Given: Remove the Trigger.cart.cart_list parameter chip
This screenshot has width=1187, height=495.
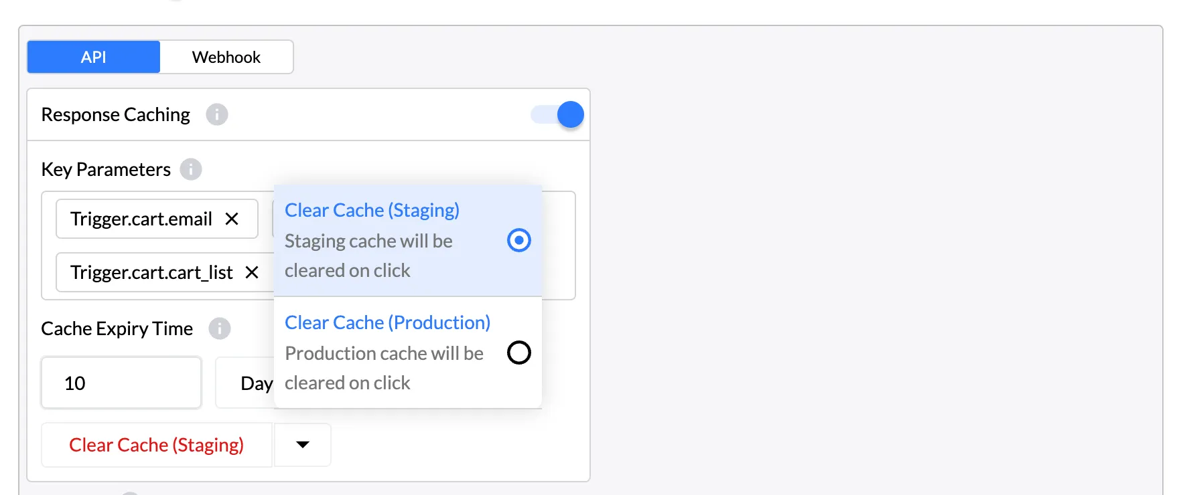Looking at the screenshot, I should pyautogui.click(x=252, y=272).
